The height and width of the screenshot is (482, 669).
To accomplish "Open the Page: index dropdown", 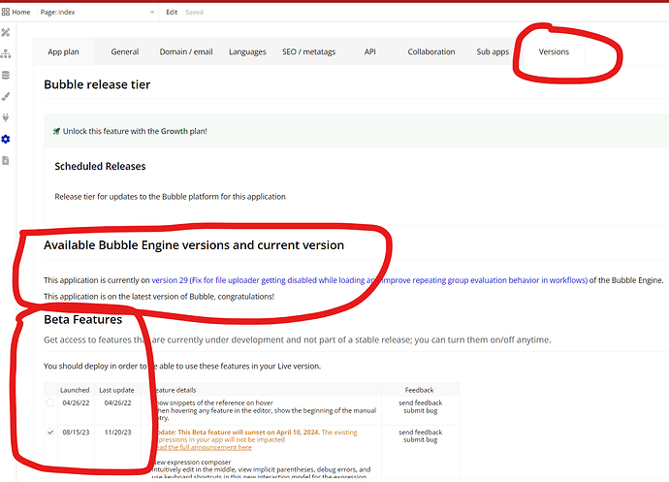I will [97, 12].
